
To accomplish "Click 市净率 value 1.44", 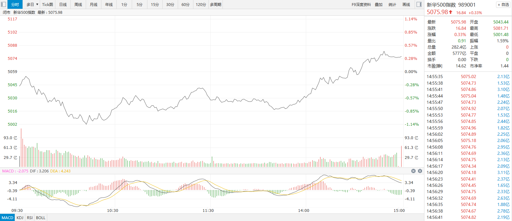I will click(x=504, y=66).
